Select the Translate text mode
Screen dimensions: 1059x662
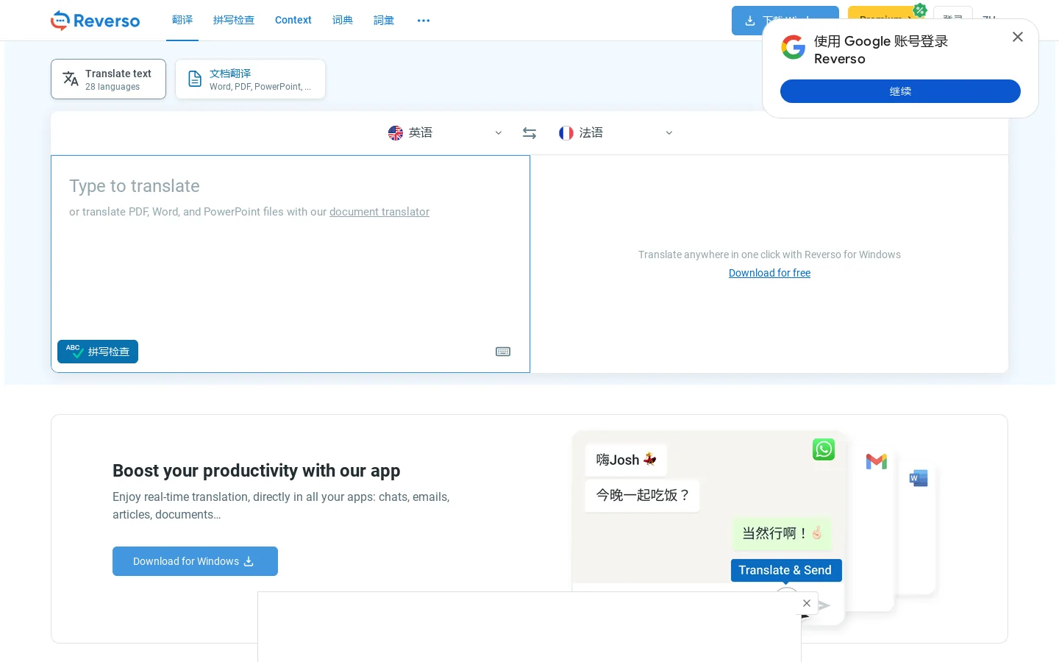[108, 79]
